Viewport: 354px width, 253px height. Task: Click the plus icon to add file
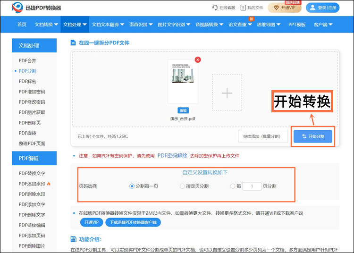pos(227,93)
